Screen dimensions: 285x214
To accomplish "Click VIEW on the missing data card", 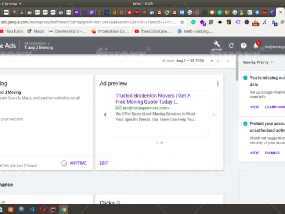I will point(254,107).
